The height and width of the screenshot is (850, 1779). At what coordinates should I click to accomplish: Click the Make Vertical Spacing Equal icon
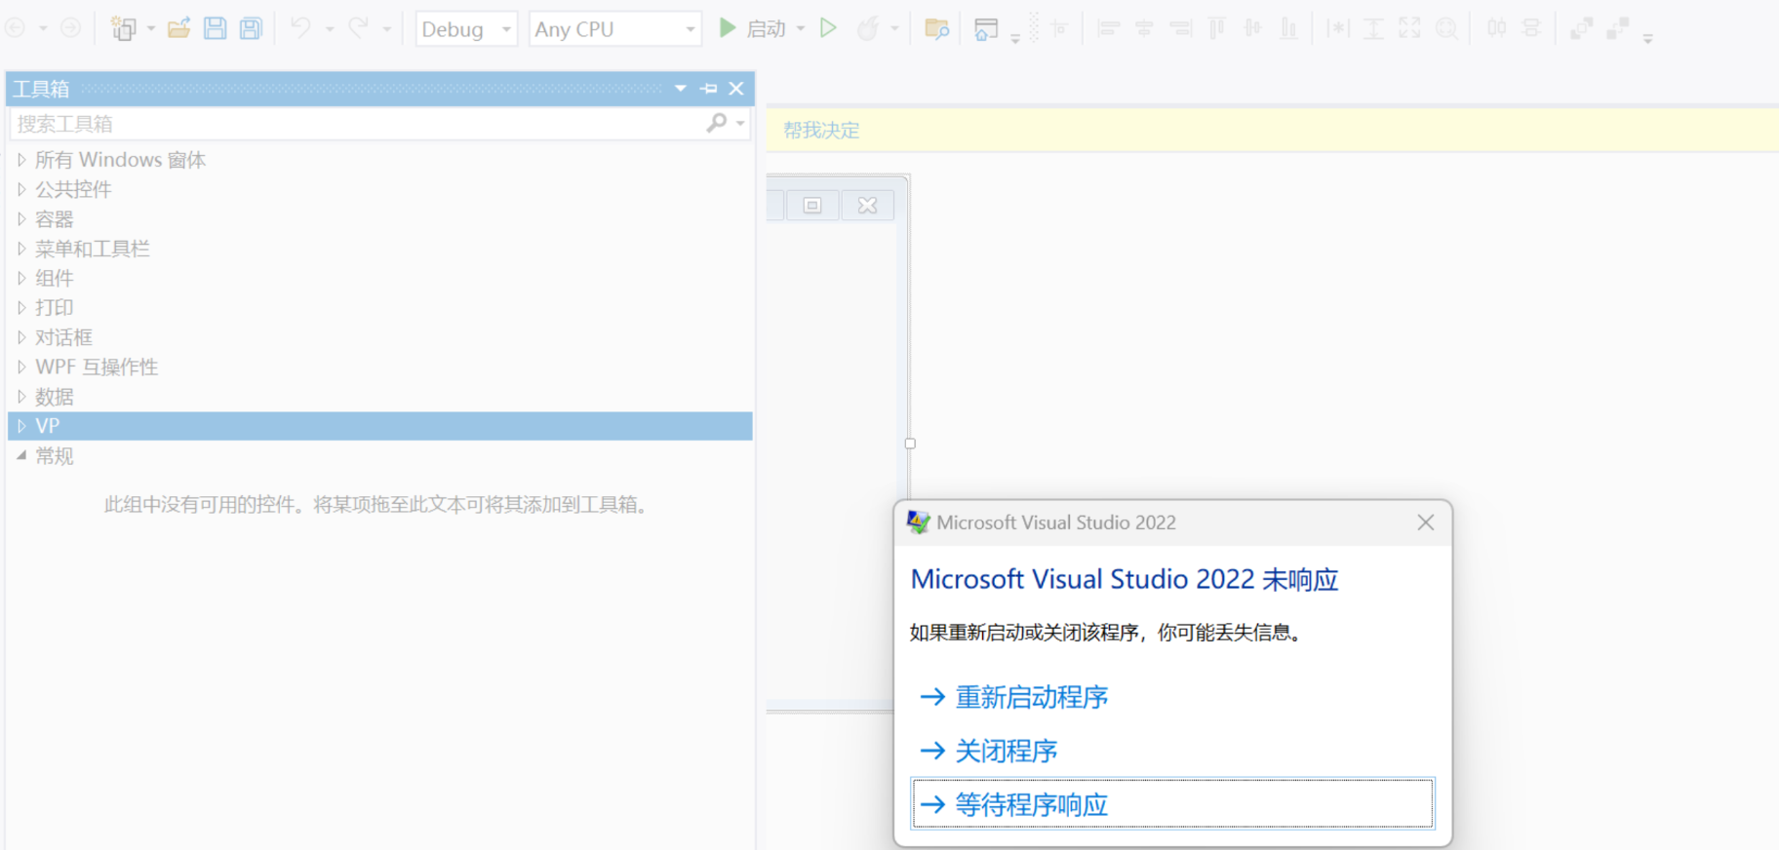click(x=1531, y=28)
